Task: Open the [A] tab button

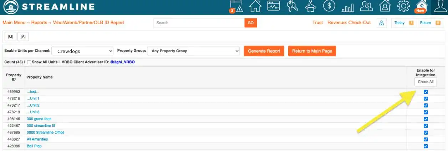Action: pyautogui.click(x=23, y=36)
